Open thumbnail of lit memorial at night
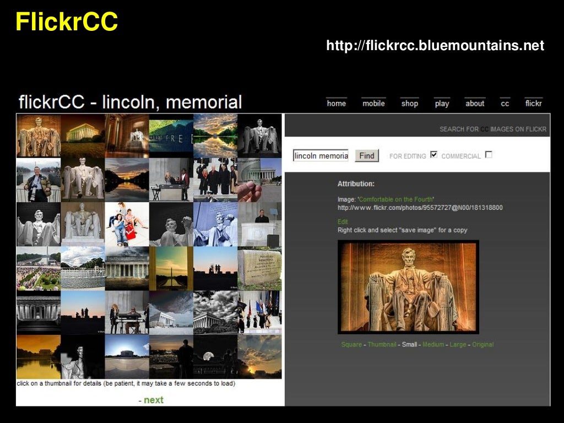 83,136
